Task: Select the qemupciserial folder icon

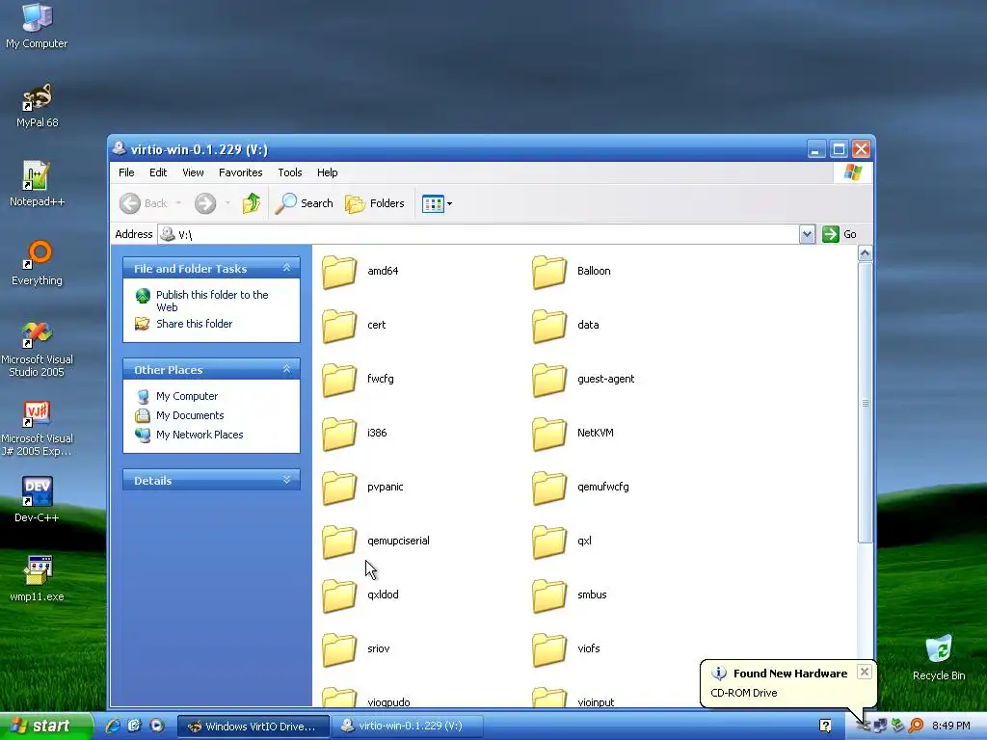Action: [339, 542]
